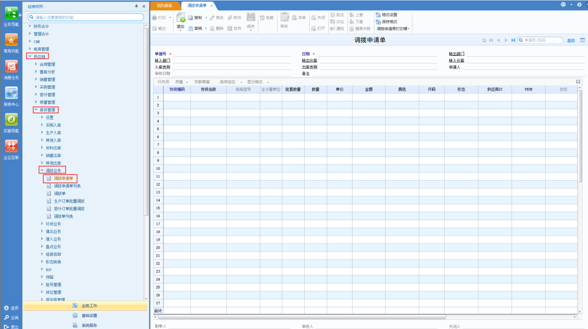Open 调拨申请单列表 tree item
This screenshot has width=588, height=329.
[x=67, y=186]
